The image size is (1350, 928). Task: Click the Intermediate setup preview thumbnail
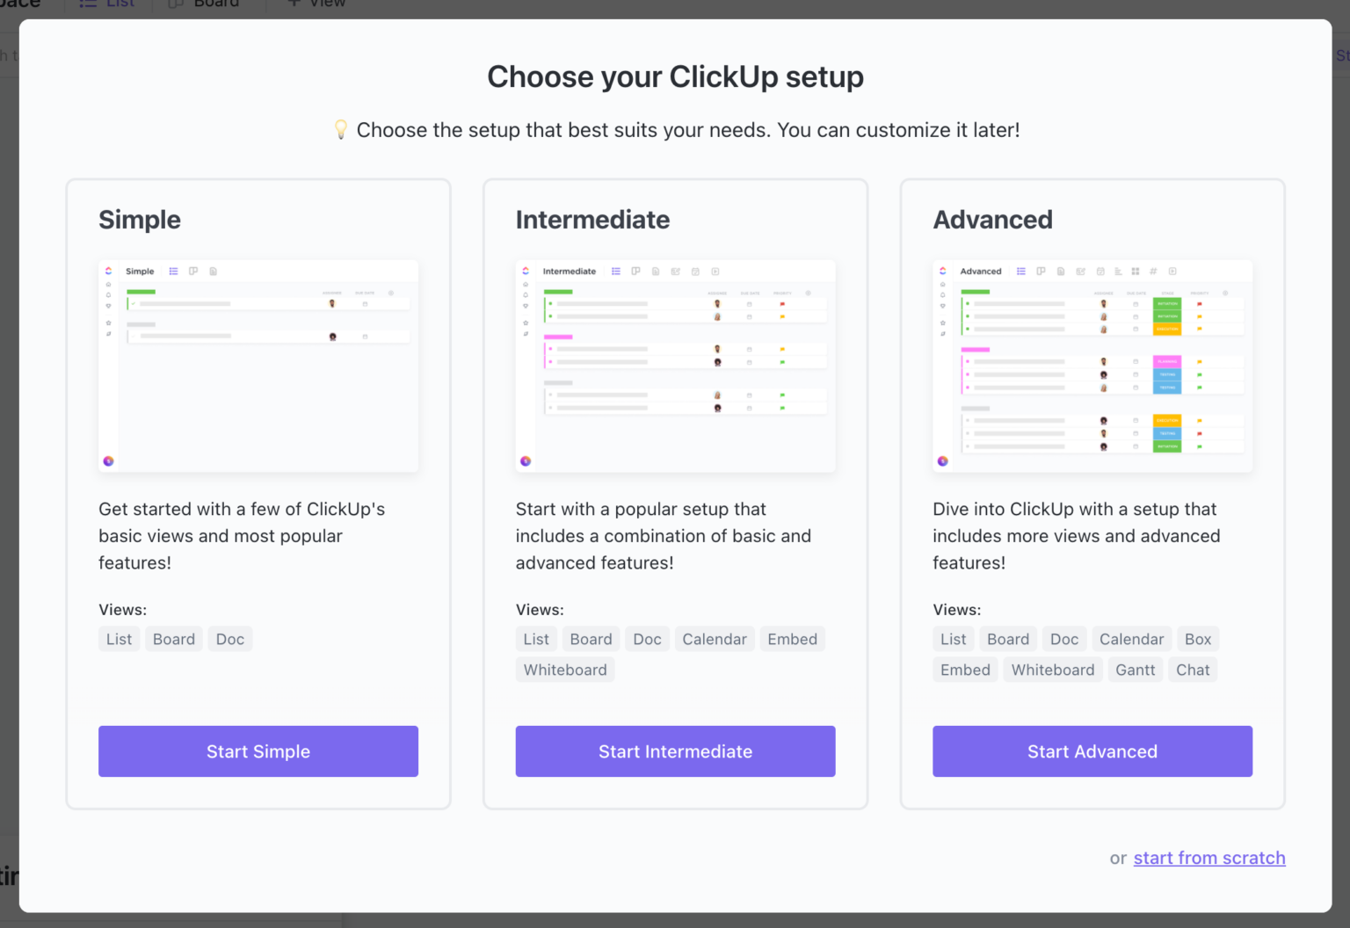point(675,366)
